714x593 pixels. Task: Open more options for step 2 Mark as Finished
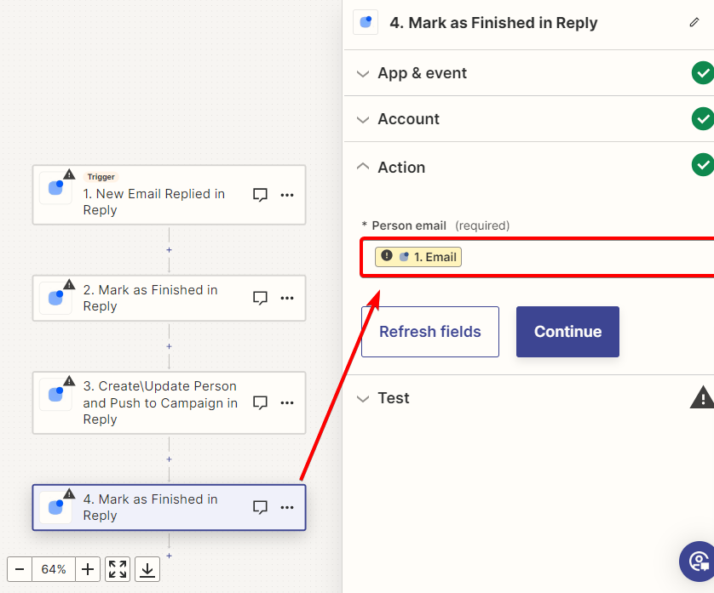287,298
